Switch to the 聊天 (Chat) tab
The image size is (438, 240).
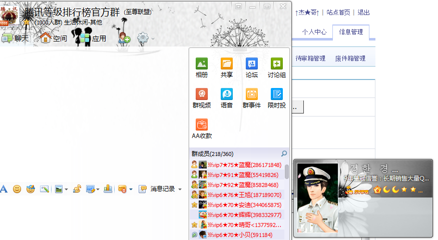pos(15,38)
